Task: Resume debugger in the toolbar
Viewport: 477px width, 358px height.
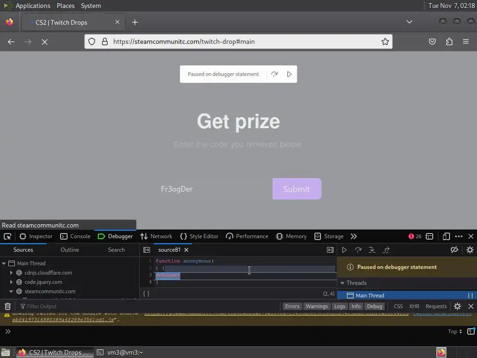Action: coord(344,250)
